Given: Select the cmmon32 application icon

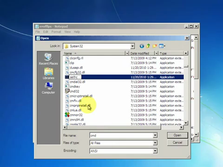Looking at the screenshot, I should tap(67, 115).
